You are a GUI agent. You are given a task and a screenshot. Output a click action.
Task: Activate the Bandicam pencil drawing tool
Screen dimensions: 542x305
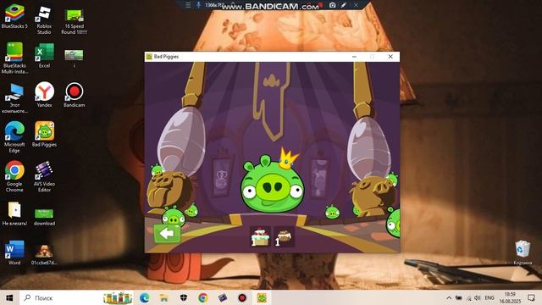(344, 5)
